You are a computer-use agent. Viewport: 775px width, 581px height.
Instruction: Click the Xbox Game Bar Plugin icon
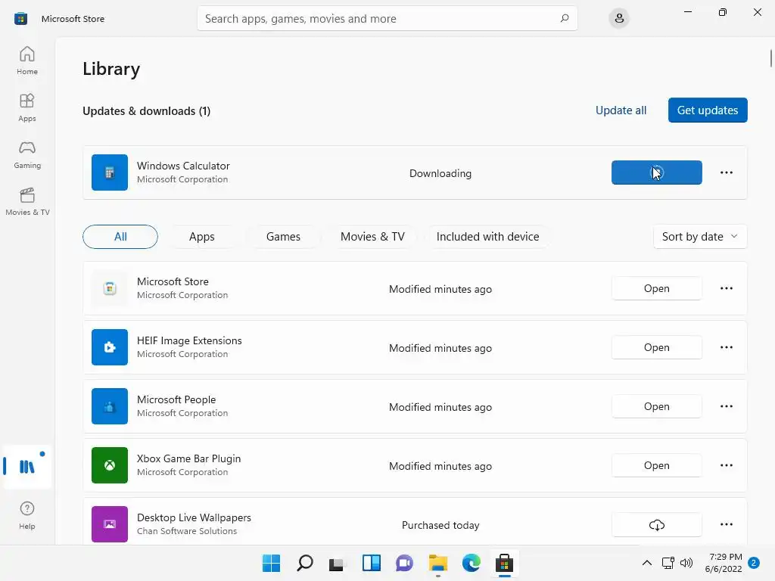(110, 465)
